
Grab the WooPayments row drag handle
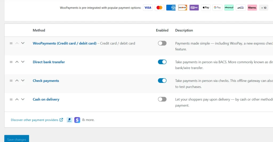tap(11, 43)
